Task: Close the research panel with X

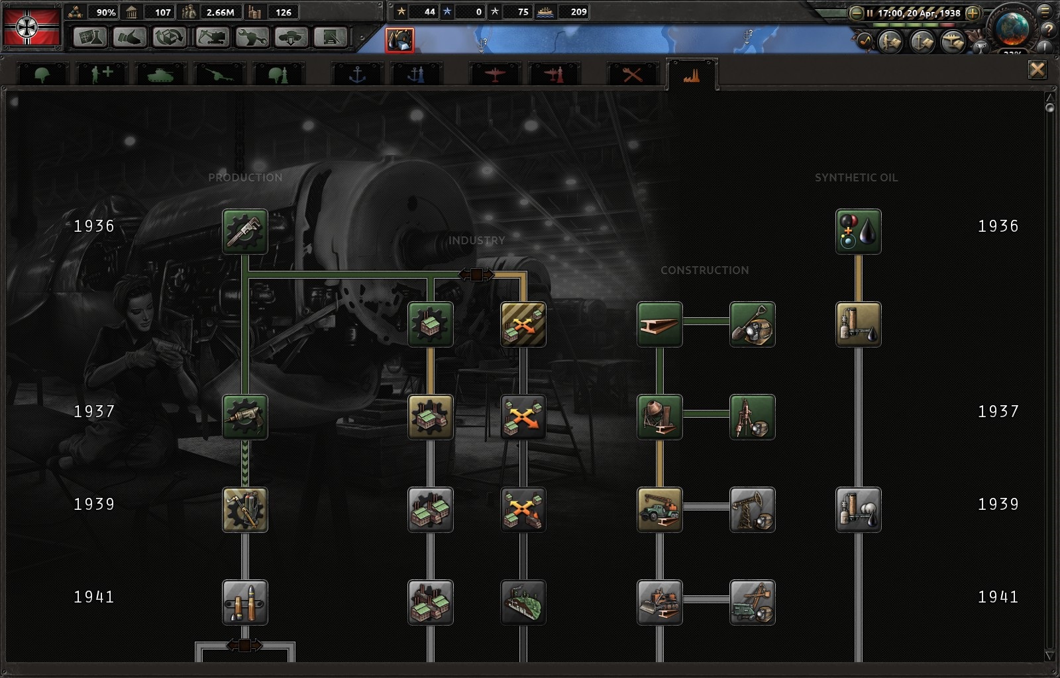Action: (x=1037, y=70)
